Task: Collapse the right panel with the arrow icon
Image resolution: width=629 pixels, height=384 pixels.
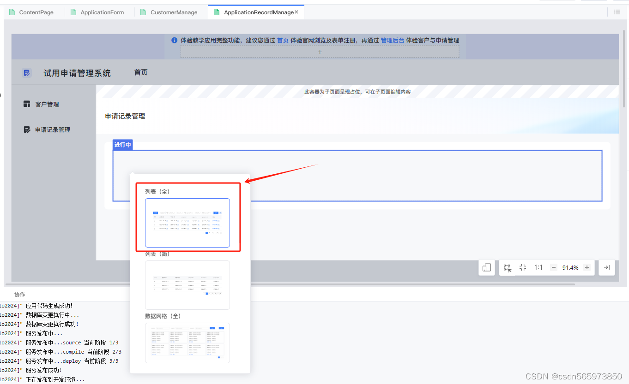Action: tap(607, 268)
